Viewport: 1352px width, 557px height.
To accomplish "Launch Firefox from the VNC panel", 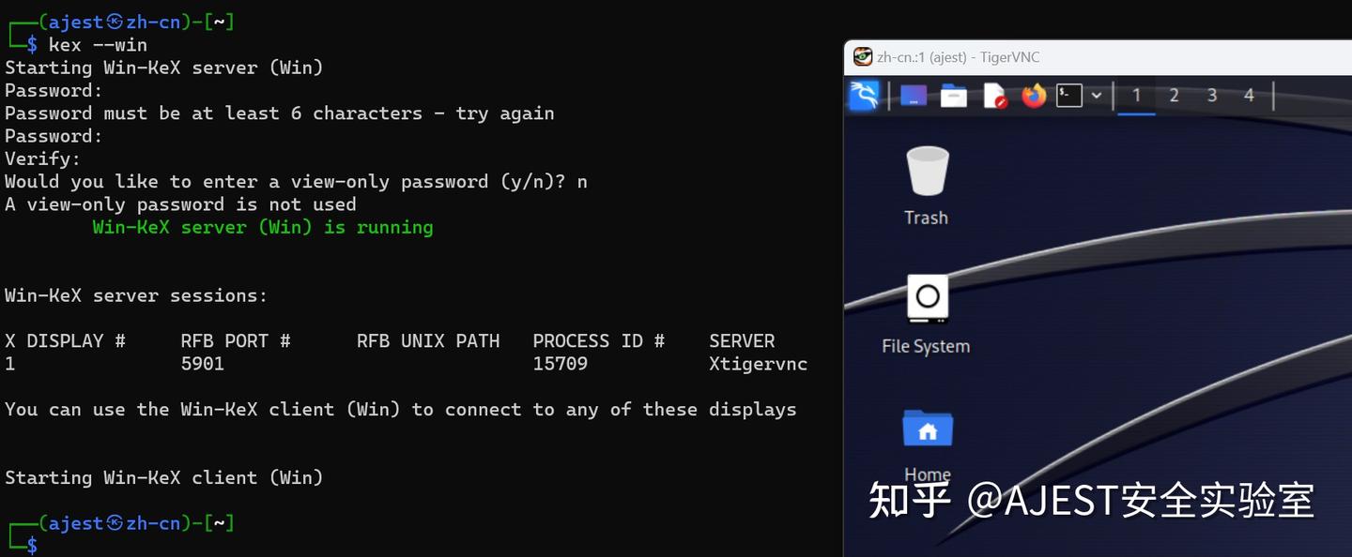I will click(1033, 96).
